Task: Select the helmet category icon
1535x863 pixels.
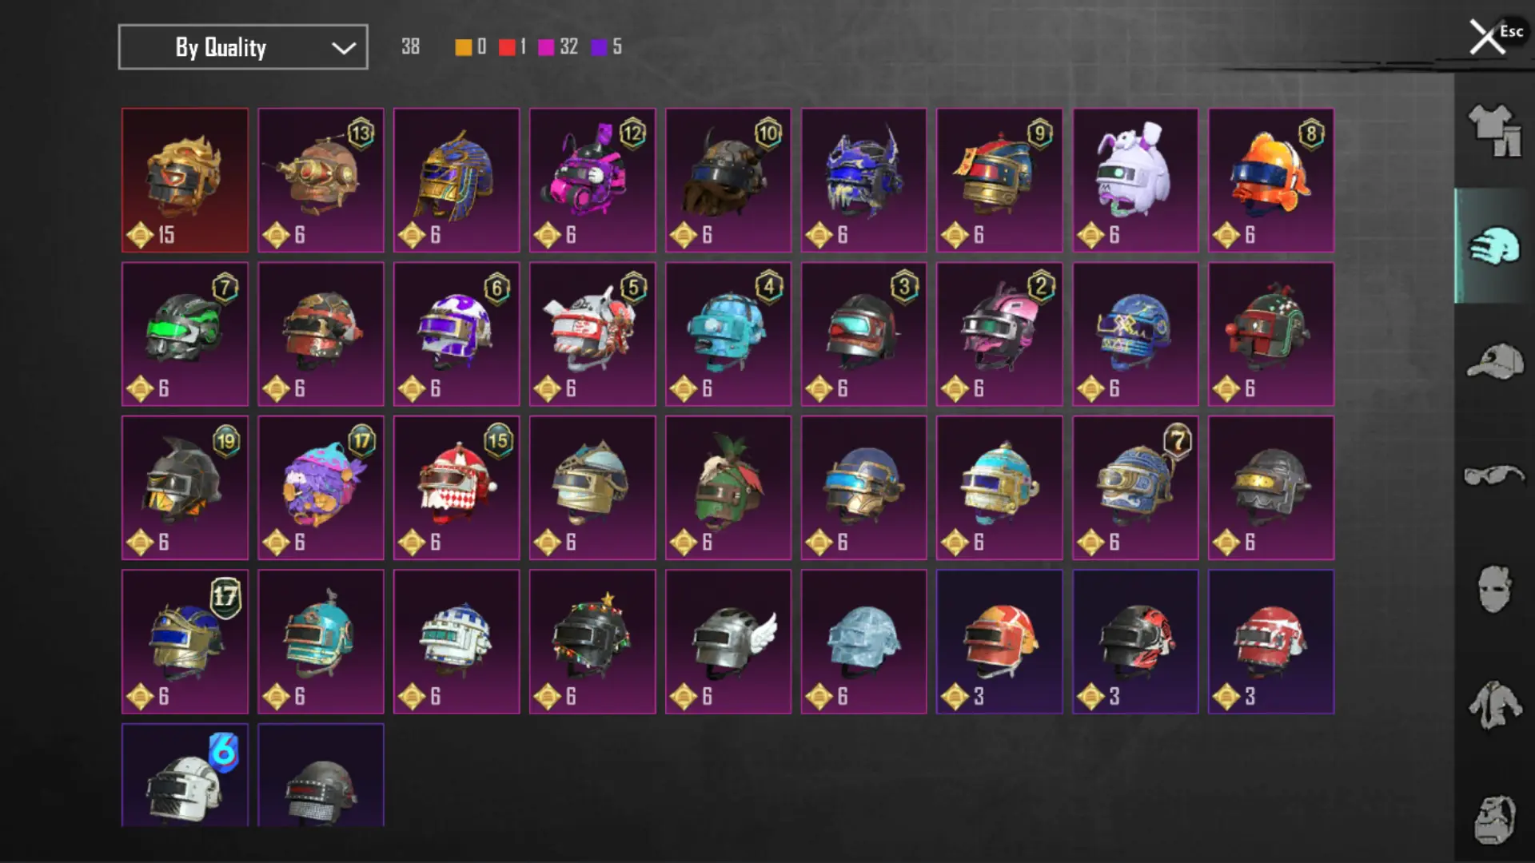Action: point(1494,245)
